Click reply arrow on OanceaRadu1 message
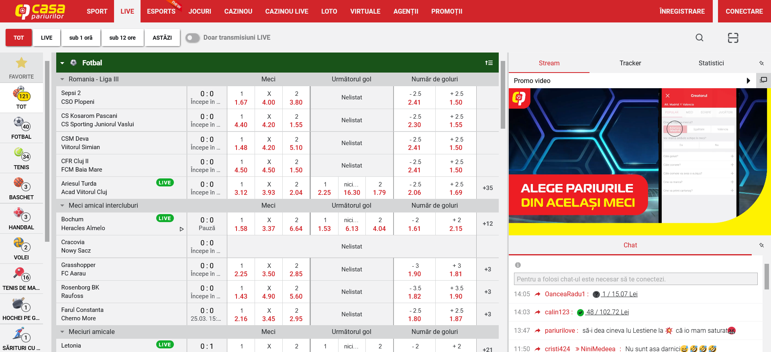Viewport: 771px width, 352px height. click(x=537, y=294)
